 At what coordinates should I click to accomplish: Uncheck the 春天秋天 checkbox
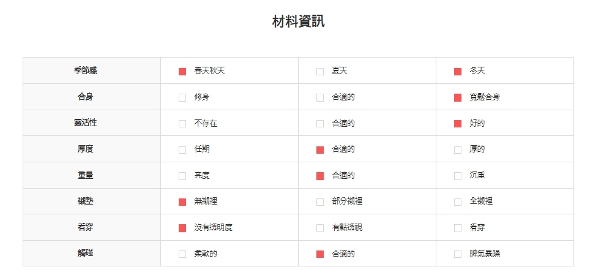coord(182,72)
